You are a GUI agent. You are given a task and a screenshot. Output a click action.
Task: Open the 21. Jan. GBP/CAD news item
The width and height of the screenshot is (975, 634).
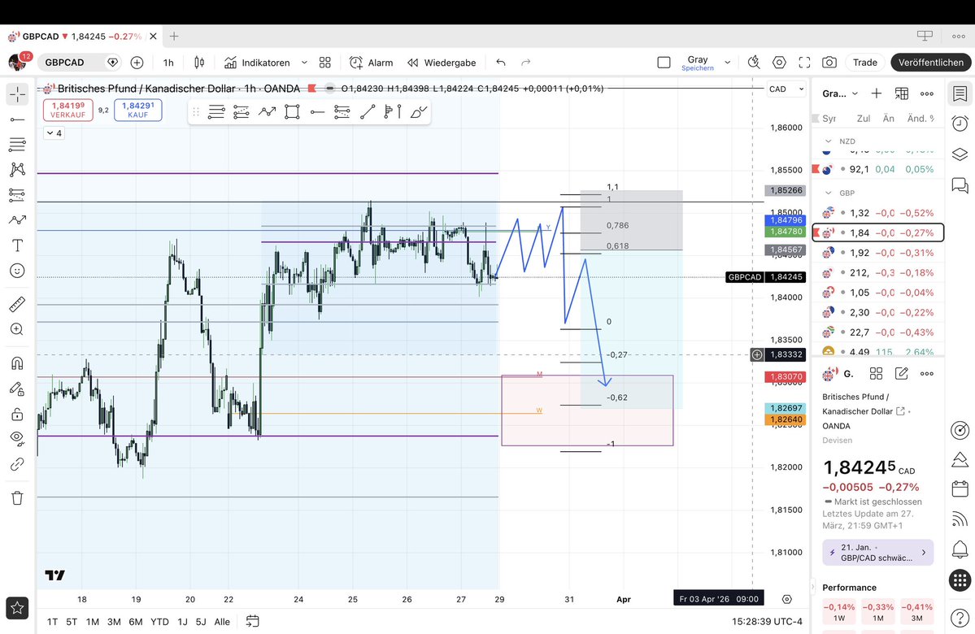pyautogui.click(x=877, y=553)
